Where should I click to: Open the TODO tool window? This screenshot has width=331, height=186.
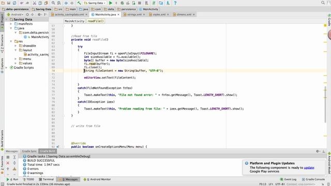coord(28,179)
